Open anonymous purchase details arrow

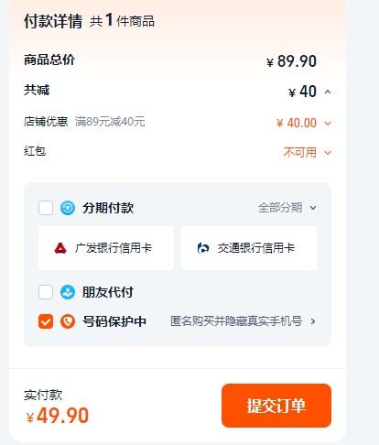pos(313,321)
